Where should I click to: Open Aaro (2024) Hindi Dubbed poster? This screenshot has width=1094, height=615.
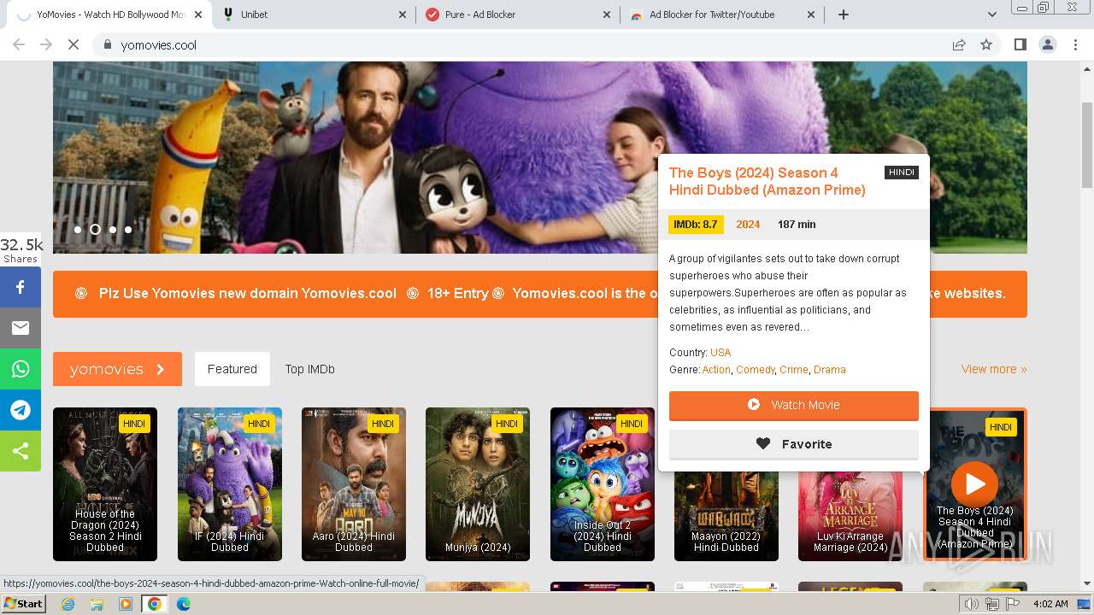click(354, 484)
